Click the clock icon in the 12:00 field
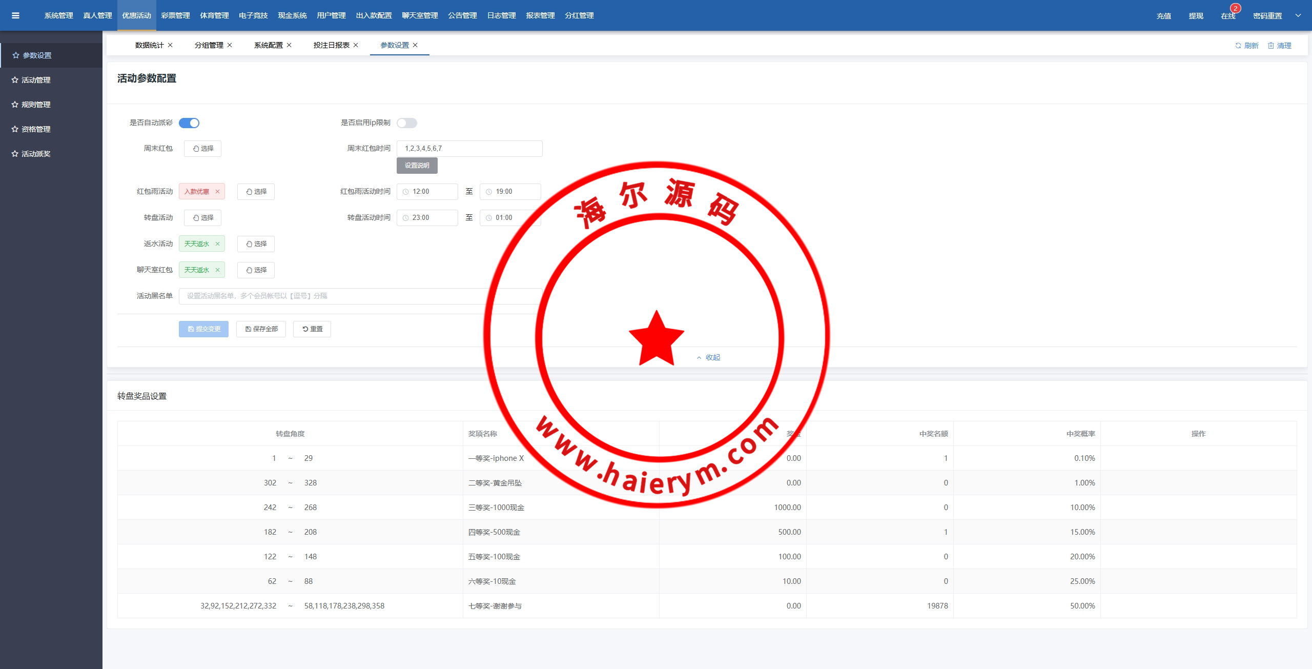Screen dimensions: 1312x669 tap(406, 192)
